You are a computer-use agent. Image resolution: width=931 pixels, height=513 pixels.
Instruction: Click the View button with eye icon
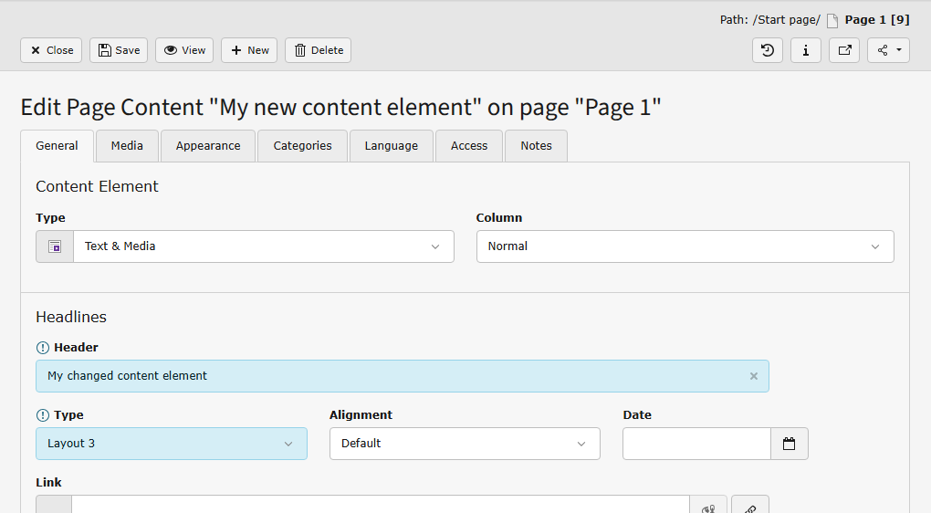184,50
